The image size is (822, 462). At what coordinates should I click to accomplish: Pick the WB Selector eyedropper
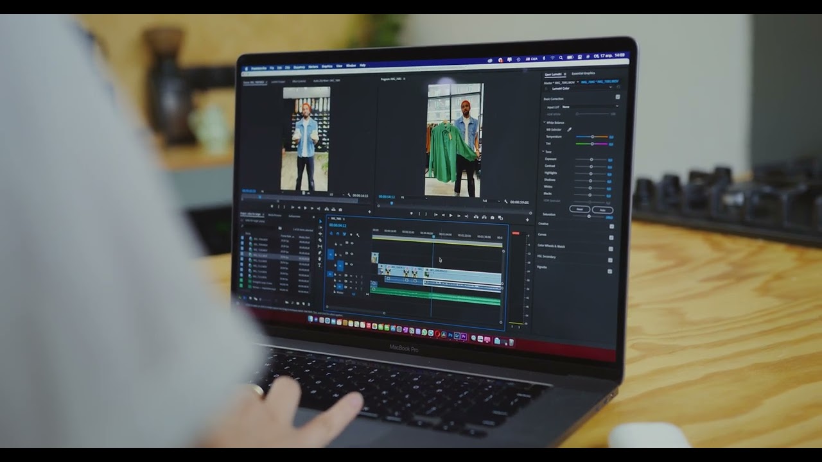point(569,130)
